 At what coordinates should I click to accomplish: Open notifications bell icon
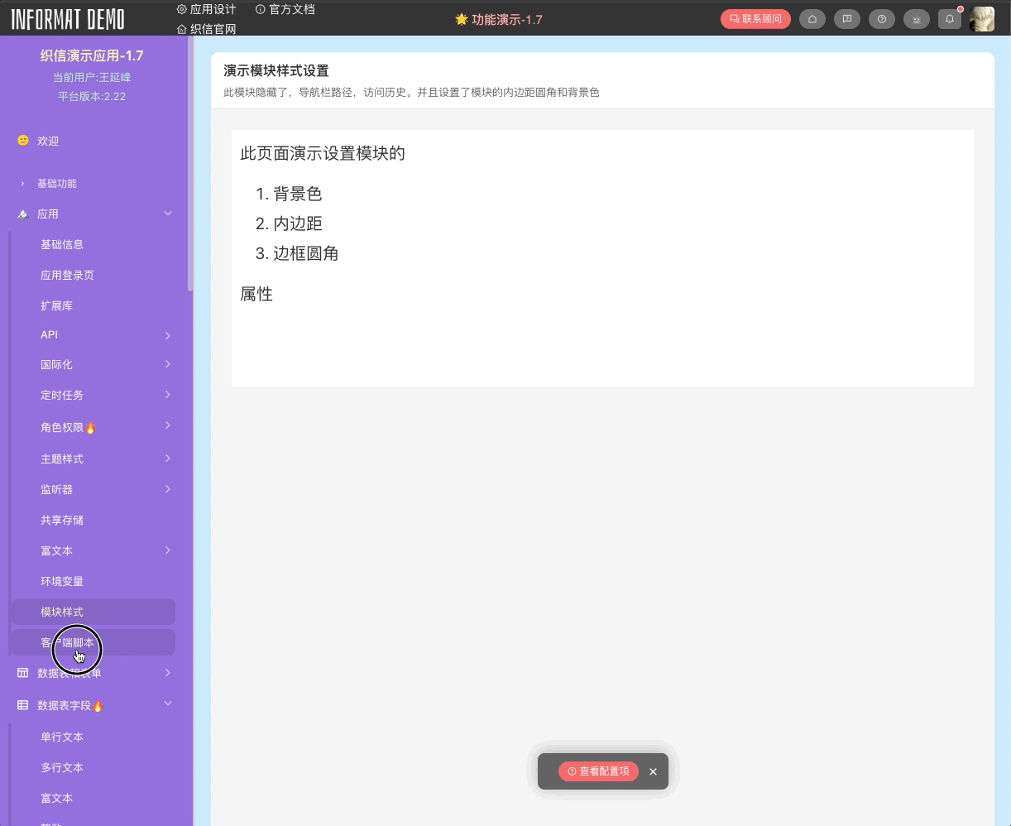pyautogui.click(x=950, y=19)
